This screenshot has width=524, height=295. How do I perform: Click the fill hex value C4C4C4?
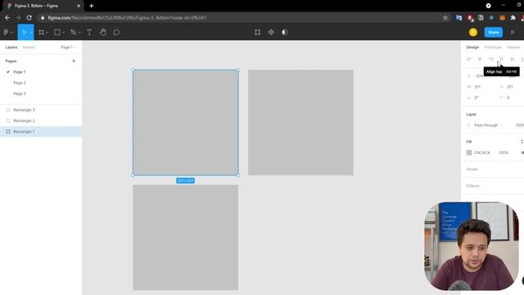(x=482, y=152)
